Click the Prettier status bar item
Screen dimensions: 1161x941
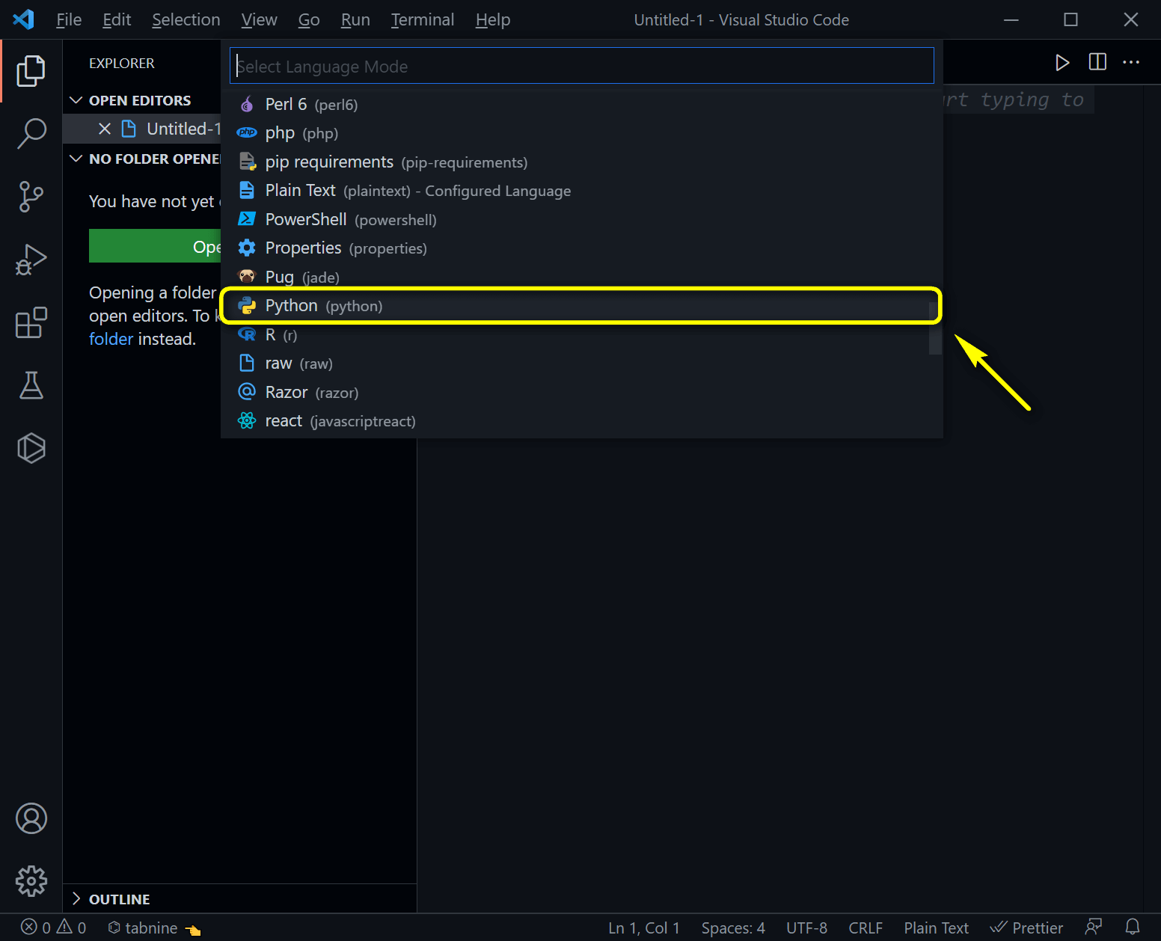tap(1026, 928)
